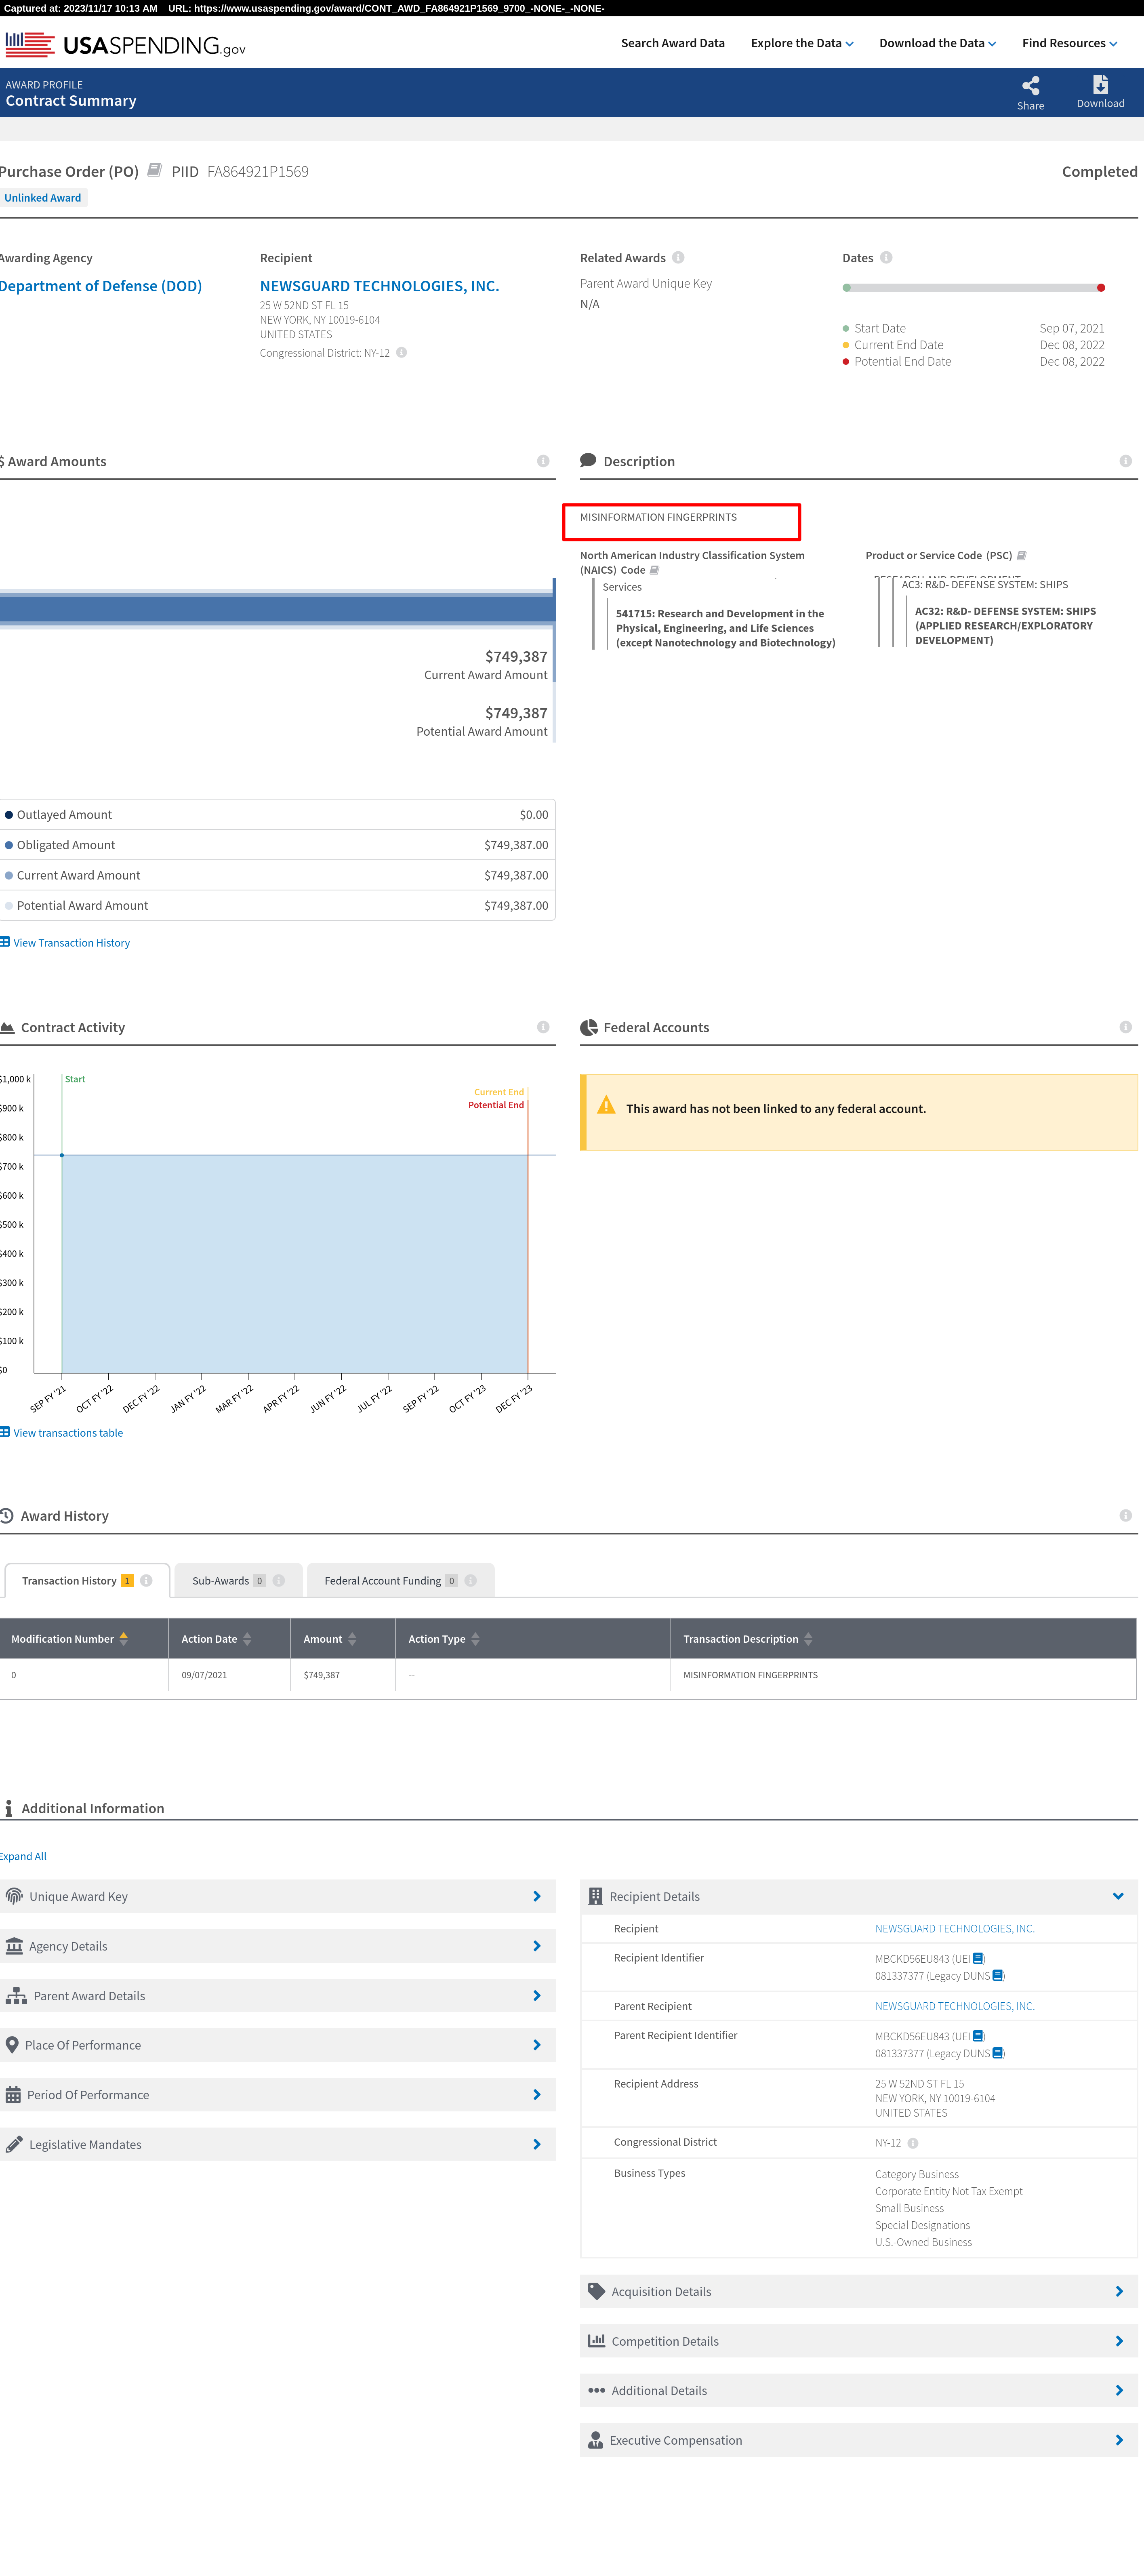Open Recipient NEWSGUARD TECHNOLOGIES link in Recipient Details
The height and width of the screenshot is (2576, 1144).
[x=954, y=1929]
